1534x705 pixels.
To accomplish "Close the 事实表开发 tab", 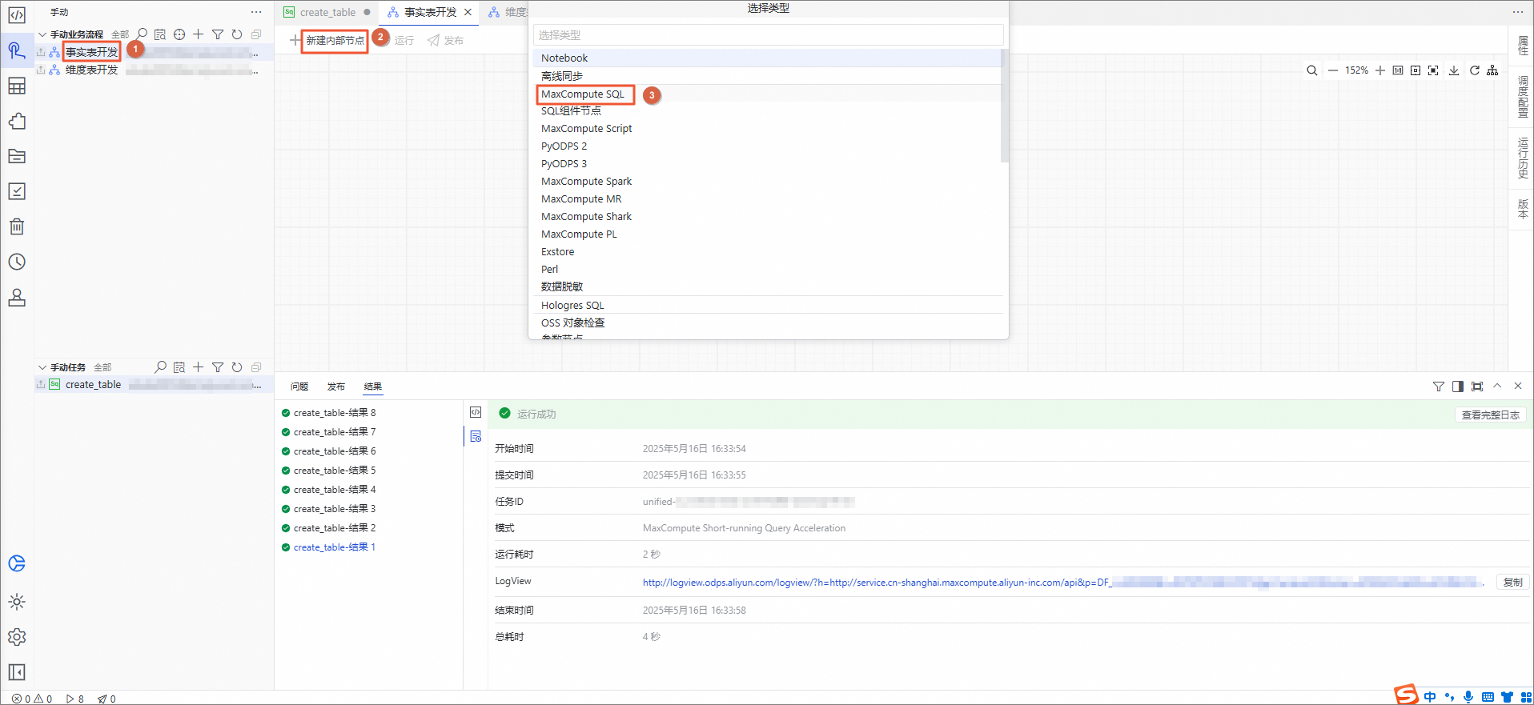I will (468, 12).
